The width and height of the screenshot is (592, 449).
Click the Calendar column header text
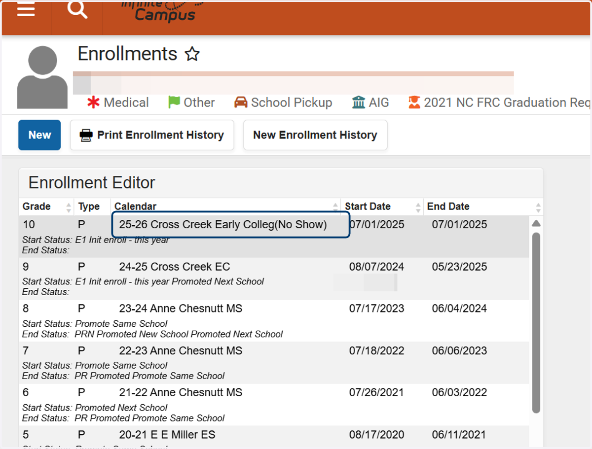point(135,207)
